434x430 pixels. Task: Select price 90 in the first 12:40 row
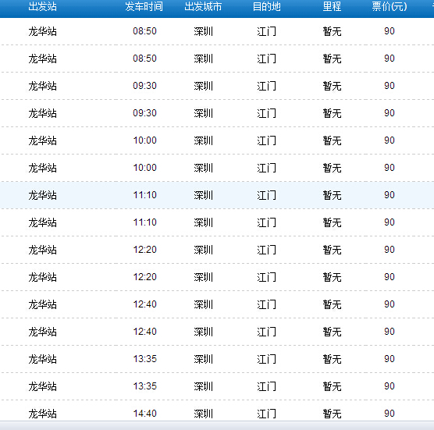tap(390, 304)
